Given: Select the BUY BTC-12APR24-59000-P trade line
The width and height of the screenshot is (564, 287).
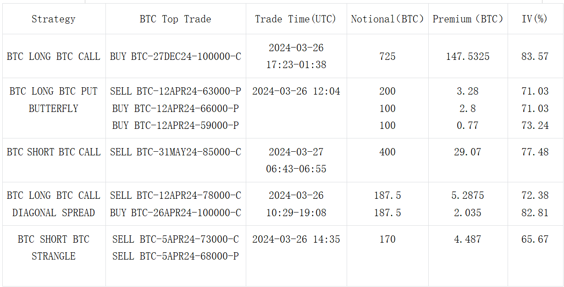Looking at the screenshot, I should pos(175,126).
